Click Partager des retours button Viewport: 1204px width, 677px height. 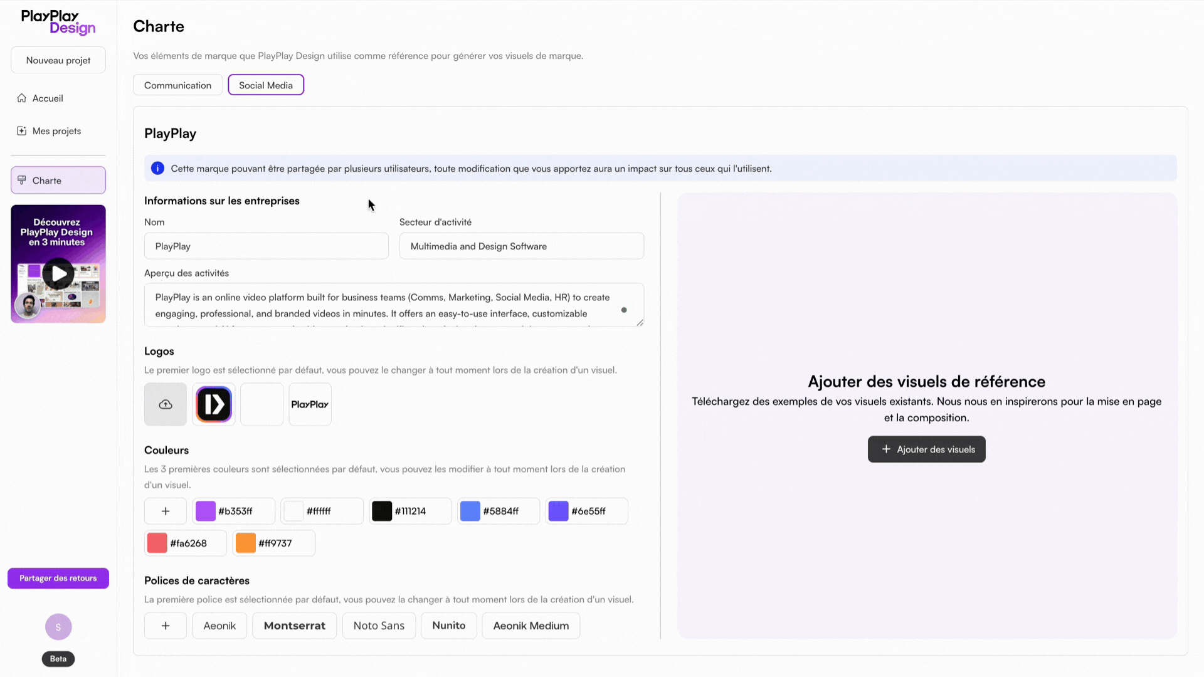pyautogui.click(x=58, y=578)
